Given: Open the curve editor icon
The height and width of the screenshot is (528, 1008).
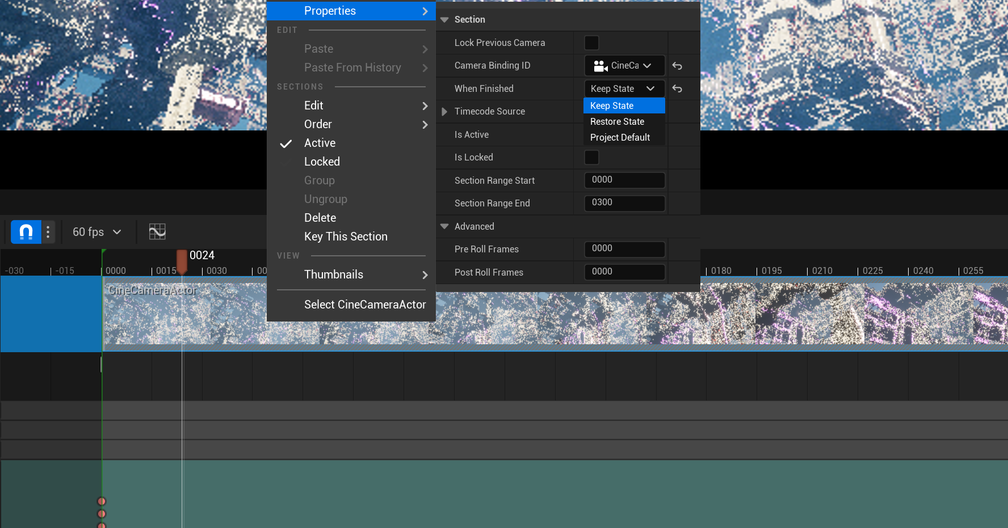Looking at the screenshot, I should [157, 231].
